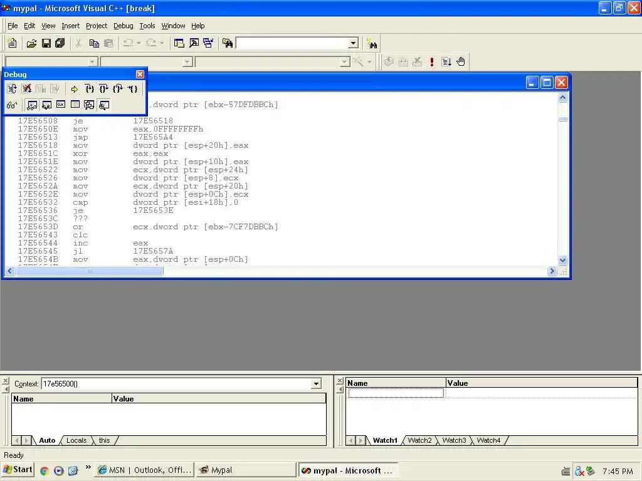Toggle the Call Stack window button
This screenshot has width=642, height=481.
point(89,105)
